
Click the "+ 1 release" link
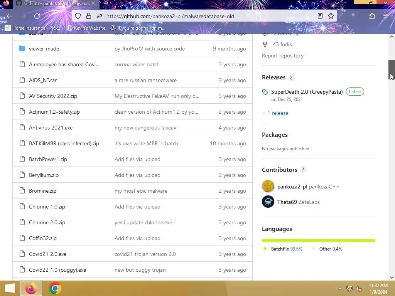(x=275, y=113)
